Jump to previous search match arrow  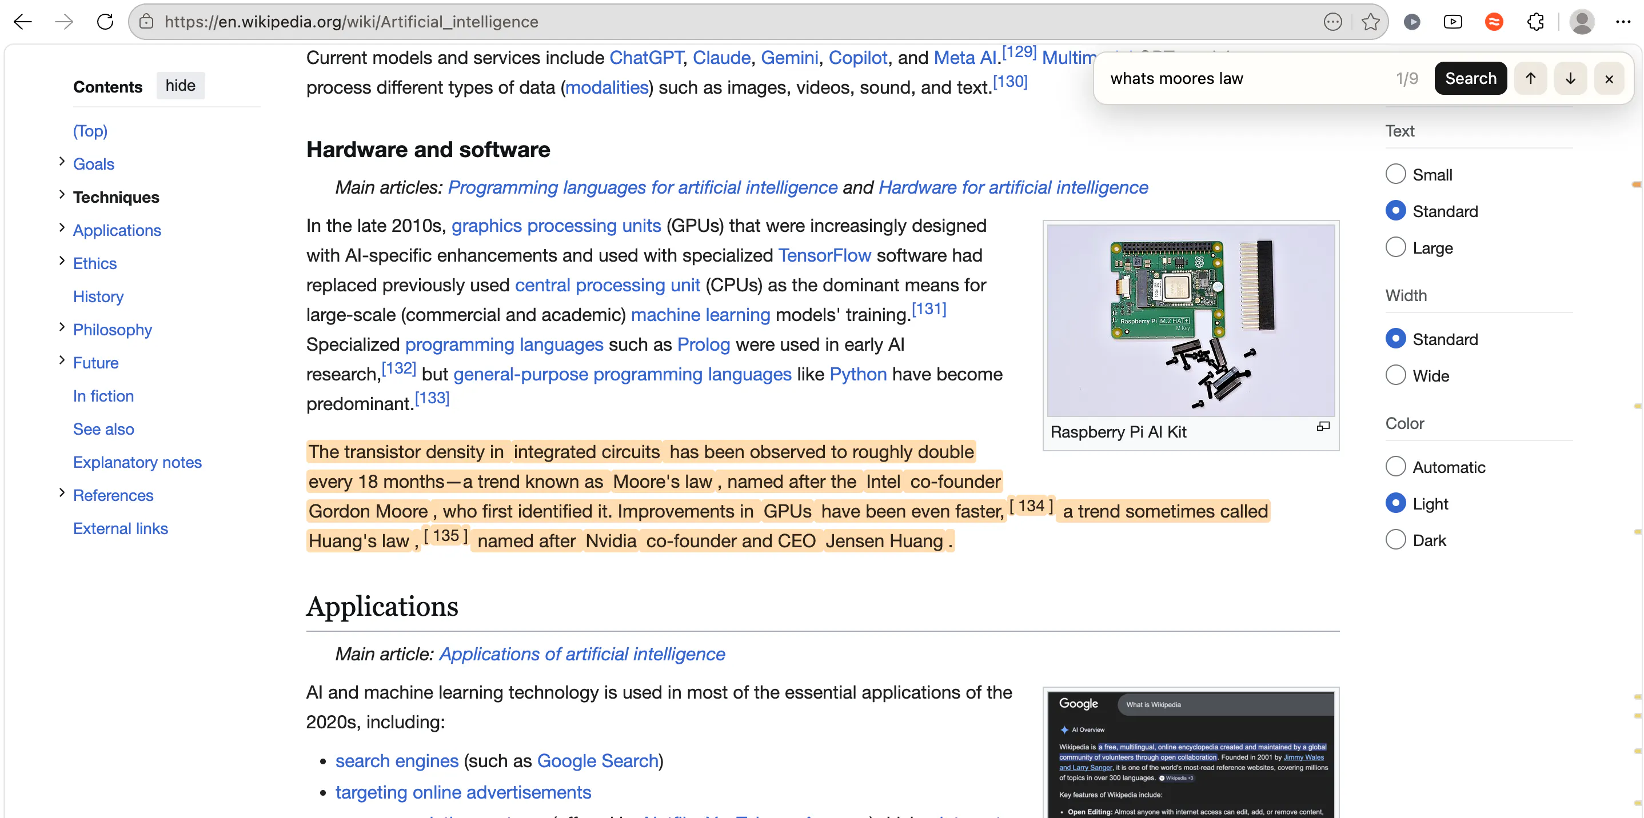point(1530,78)
